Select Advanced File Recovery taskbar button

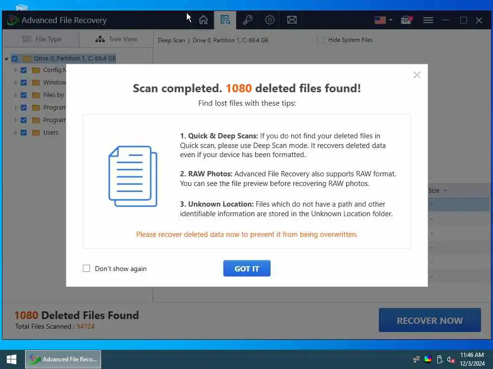click(x=63, y=359)
